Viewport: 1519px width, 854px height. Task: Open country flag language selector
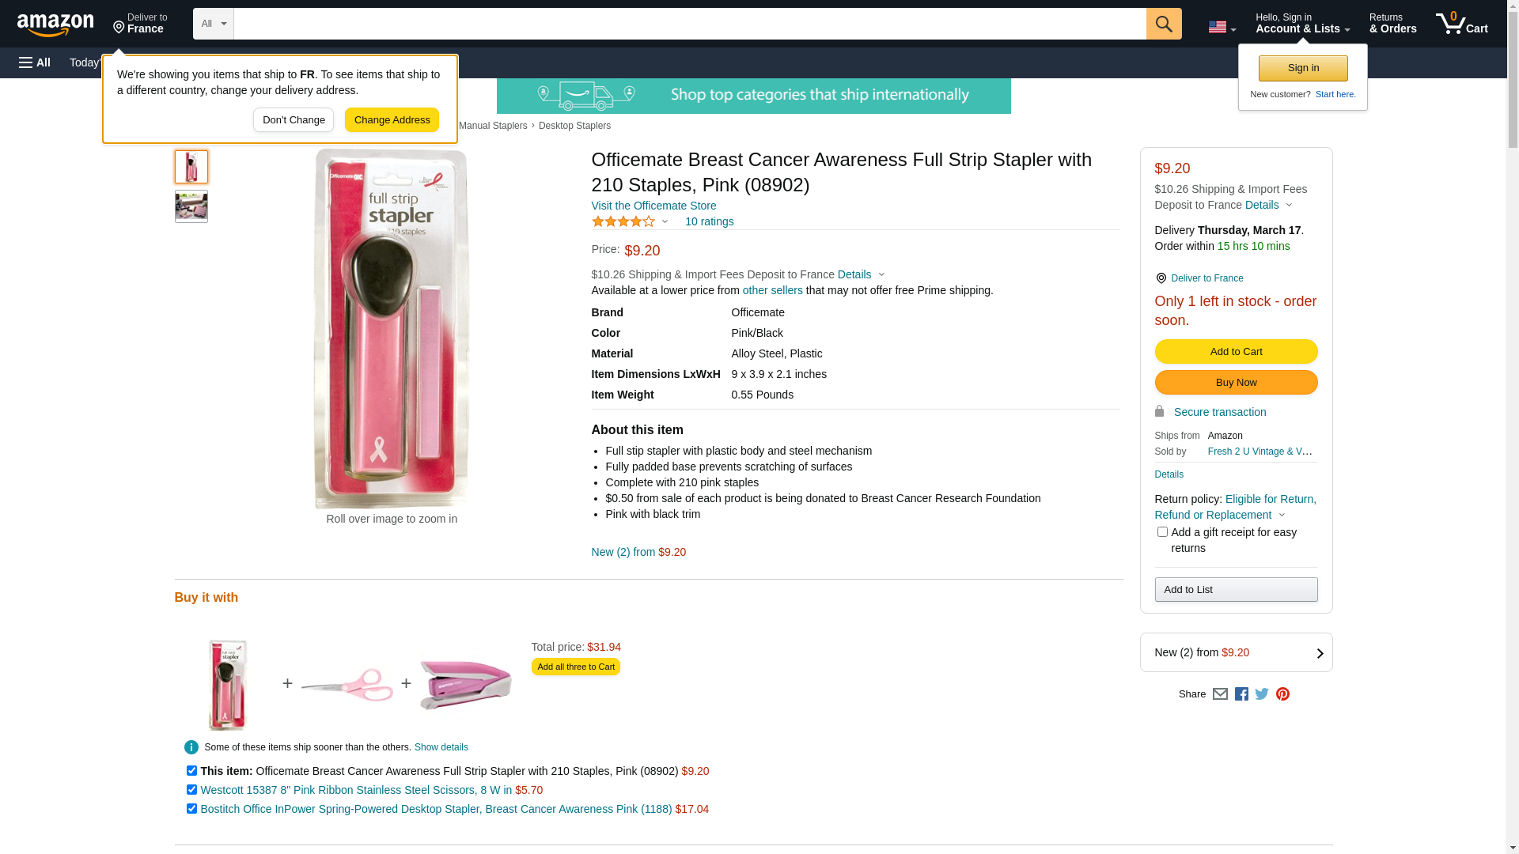[x=1222, y=27]
